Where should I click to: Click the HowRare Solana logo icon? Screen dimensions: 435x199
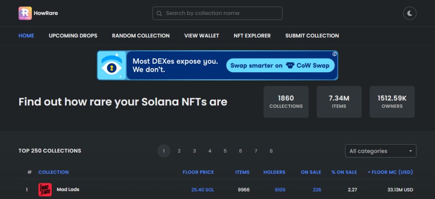click(x=25, y=13)
